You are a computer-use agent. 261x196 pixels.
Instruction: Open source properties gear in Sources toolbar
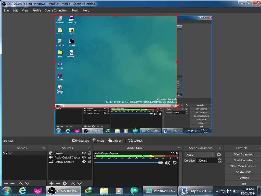(x=65, y=183)
